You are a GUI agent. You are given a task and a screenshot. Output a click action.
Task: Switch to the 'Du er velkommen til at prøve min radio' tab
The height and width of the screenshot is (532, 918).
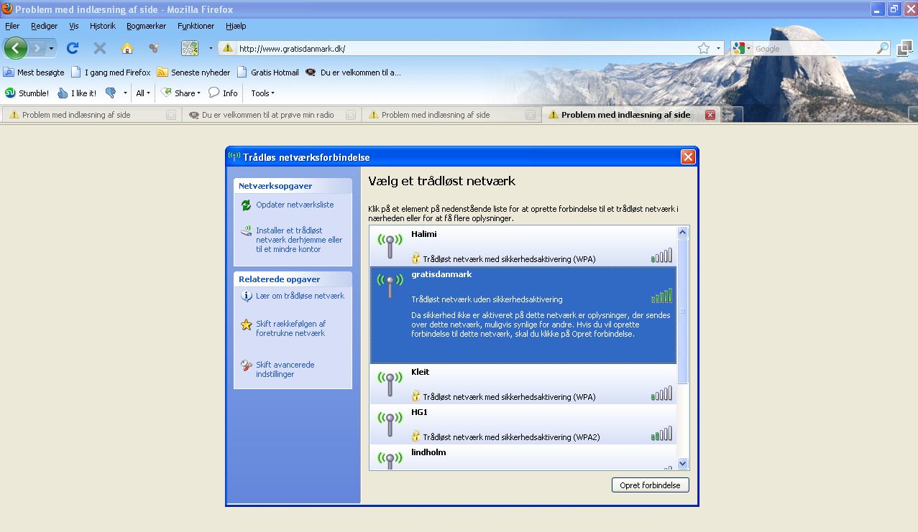267,115
